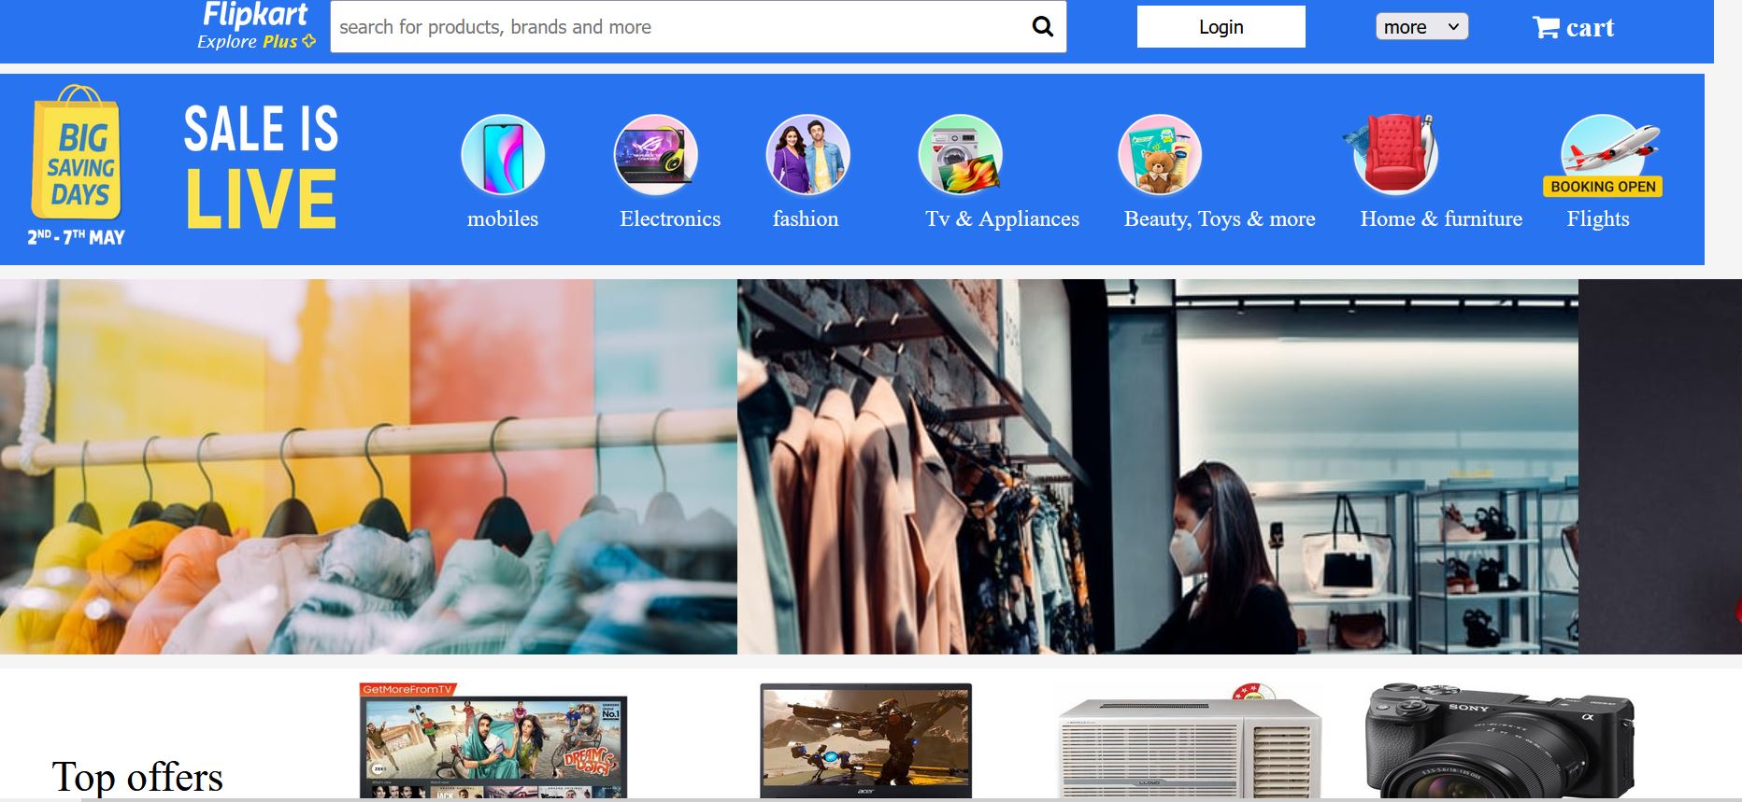The height and width of the screenshot is (802, 1742).
Task: Click the Flipkart logo
Action: click(x=255, y=15)
